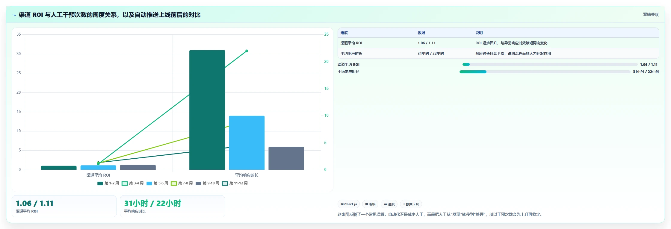671x229 pixels.
Task: Click the 1.06 / 1.11 table cell
Action: [427, 43]
